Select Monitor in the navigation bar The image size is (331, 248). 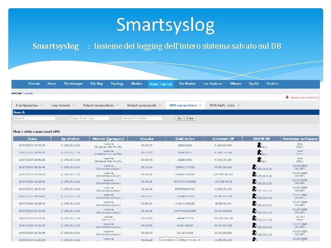tap(137, 84)
